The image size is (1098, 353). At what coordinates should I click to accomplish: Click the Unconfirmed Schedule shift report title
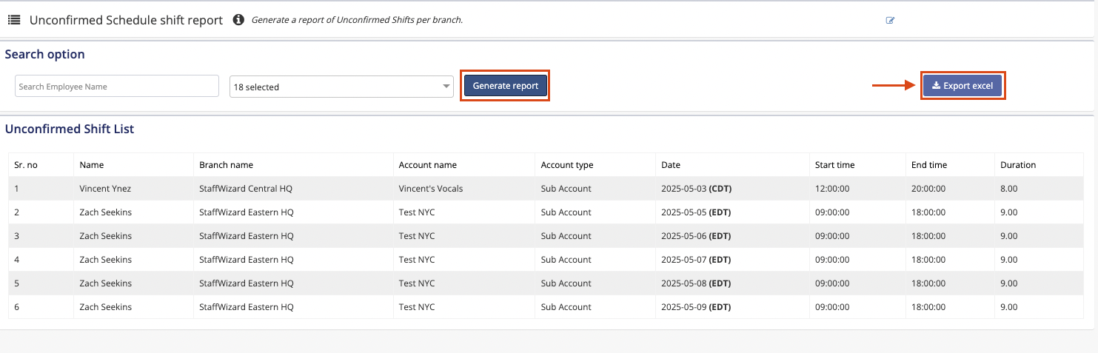coord(126,20)
